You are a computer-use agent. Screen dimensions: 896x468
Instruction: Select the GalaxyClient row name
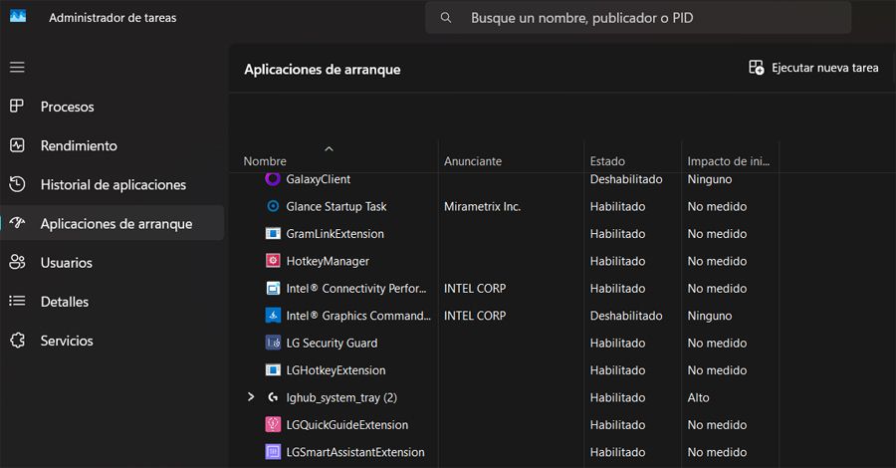coord(319,179)
